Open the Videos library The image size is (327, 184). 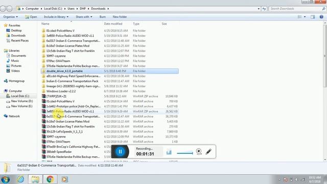[x=13, y=71]
